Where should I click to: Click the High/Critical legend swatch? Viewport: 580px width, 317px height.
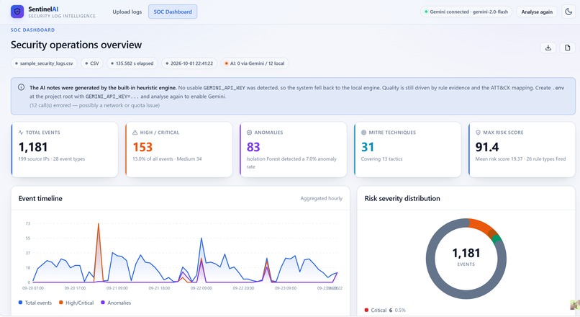61,303
